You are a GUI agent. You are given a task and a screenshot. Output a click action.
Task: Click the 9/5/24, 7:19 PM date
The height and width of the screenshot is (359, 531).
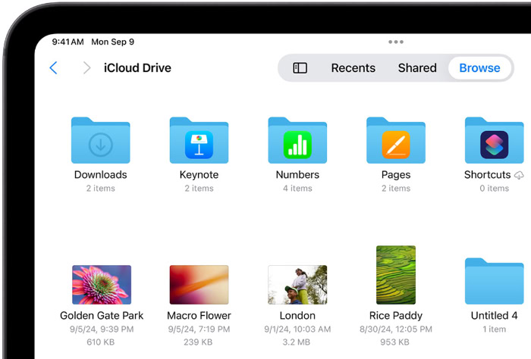(199, 329)
